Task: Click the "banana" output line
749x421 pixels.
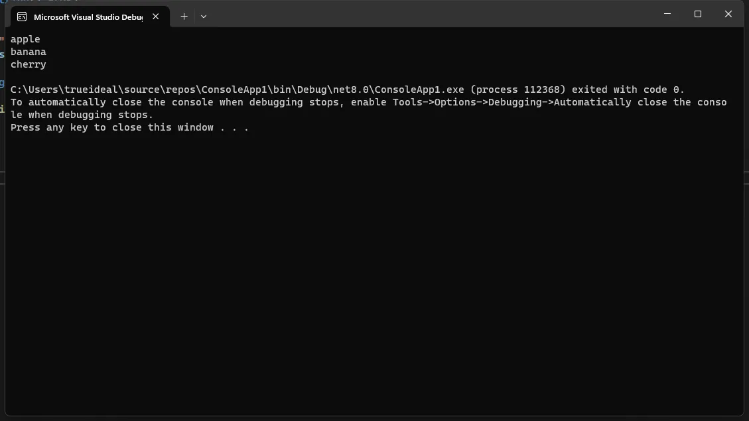Action: pos(28,52)
